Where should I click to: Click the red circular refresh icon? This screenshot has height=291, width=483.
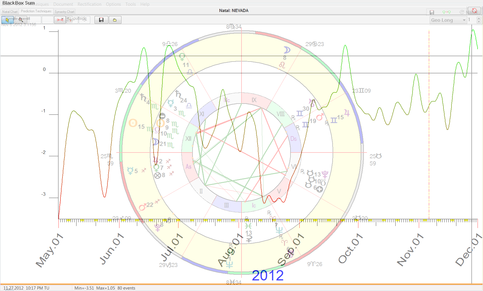(474, 11)
